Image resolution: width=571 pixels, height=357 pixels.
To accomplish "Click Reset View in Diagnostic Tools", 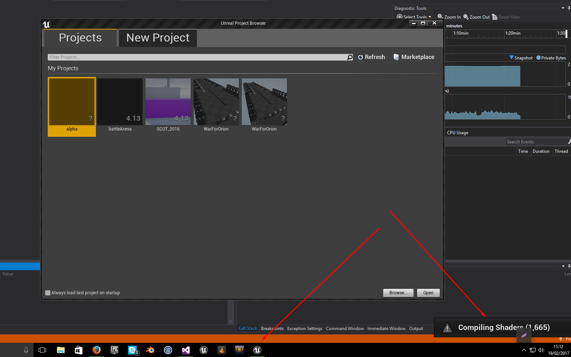I will (x=506, y=17).
